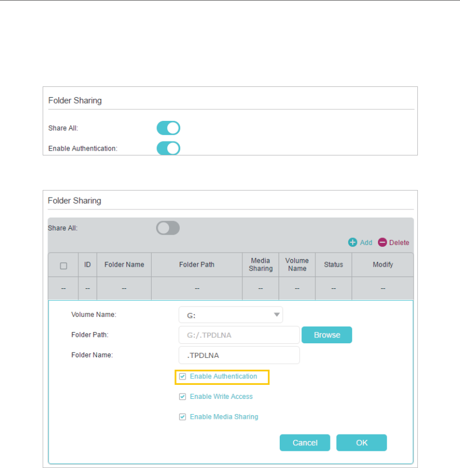The height and width of the screenshot is (468, 460).
Task: Click the Folder Name column header
Action: click(124, 264)
